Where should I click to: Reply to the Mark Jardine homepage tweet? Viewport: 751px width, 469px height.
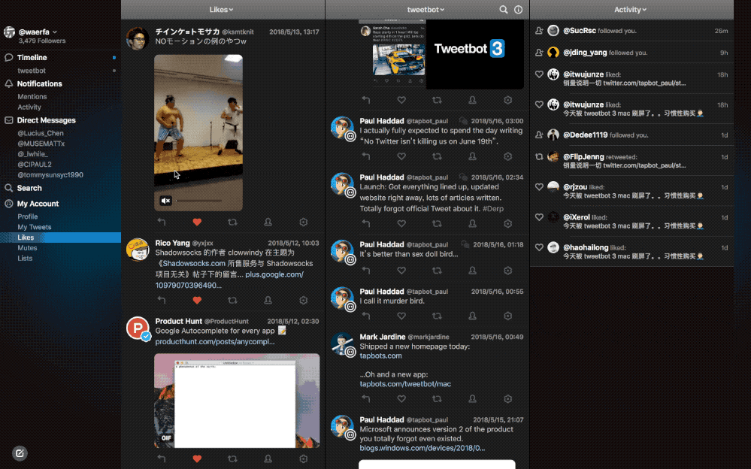(366, 401)
